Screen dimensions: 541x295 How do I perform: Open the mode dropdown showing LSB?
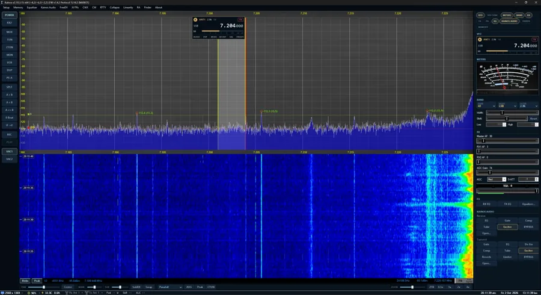507,106
